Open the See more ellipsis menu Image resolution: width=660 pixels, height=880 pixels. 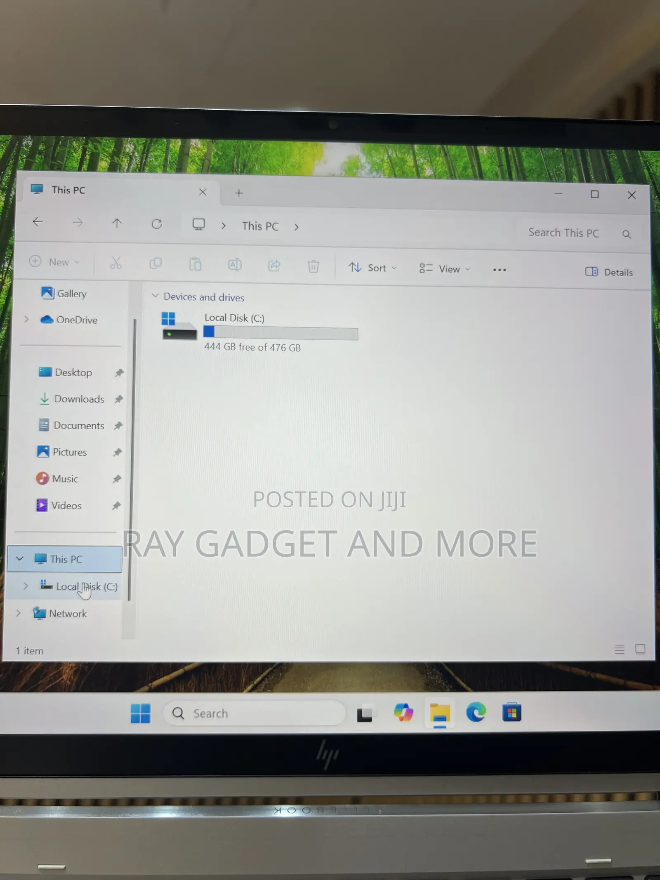(500, 270)
